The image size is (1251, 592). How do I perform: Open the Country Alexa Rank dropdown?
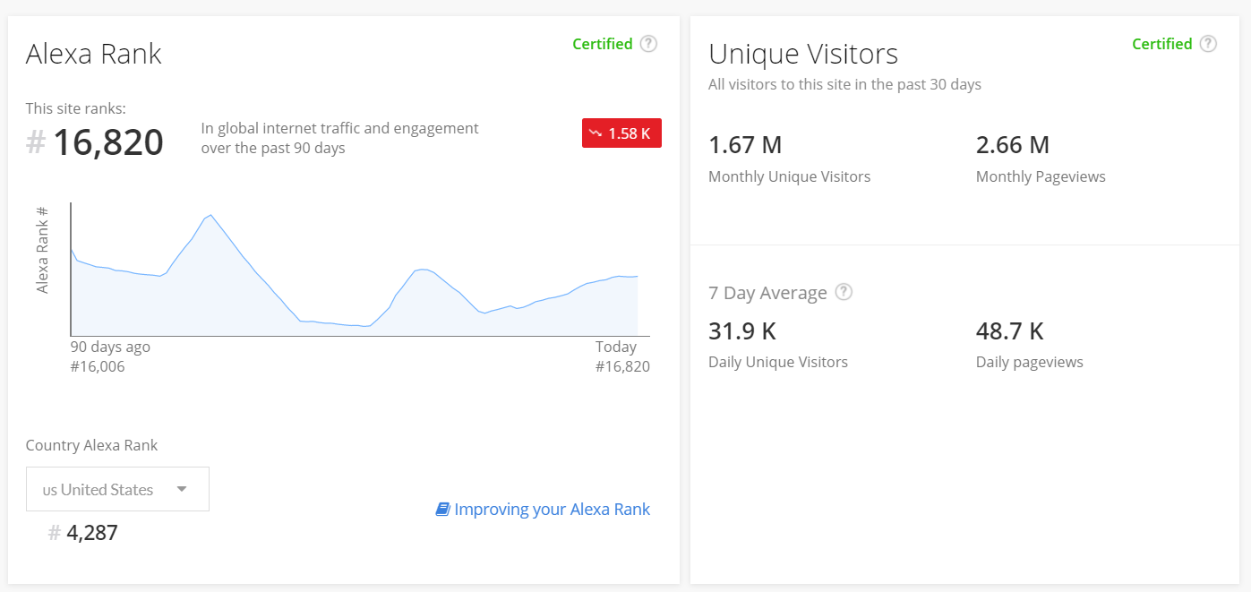116,489
